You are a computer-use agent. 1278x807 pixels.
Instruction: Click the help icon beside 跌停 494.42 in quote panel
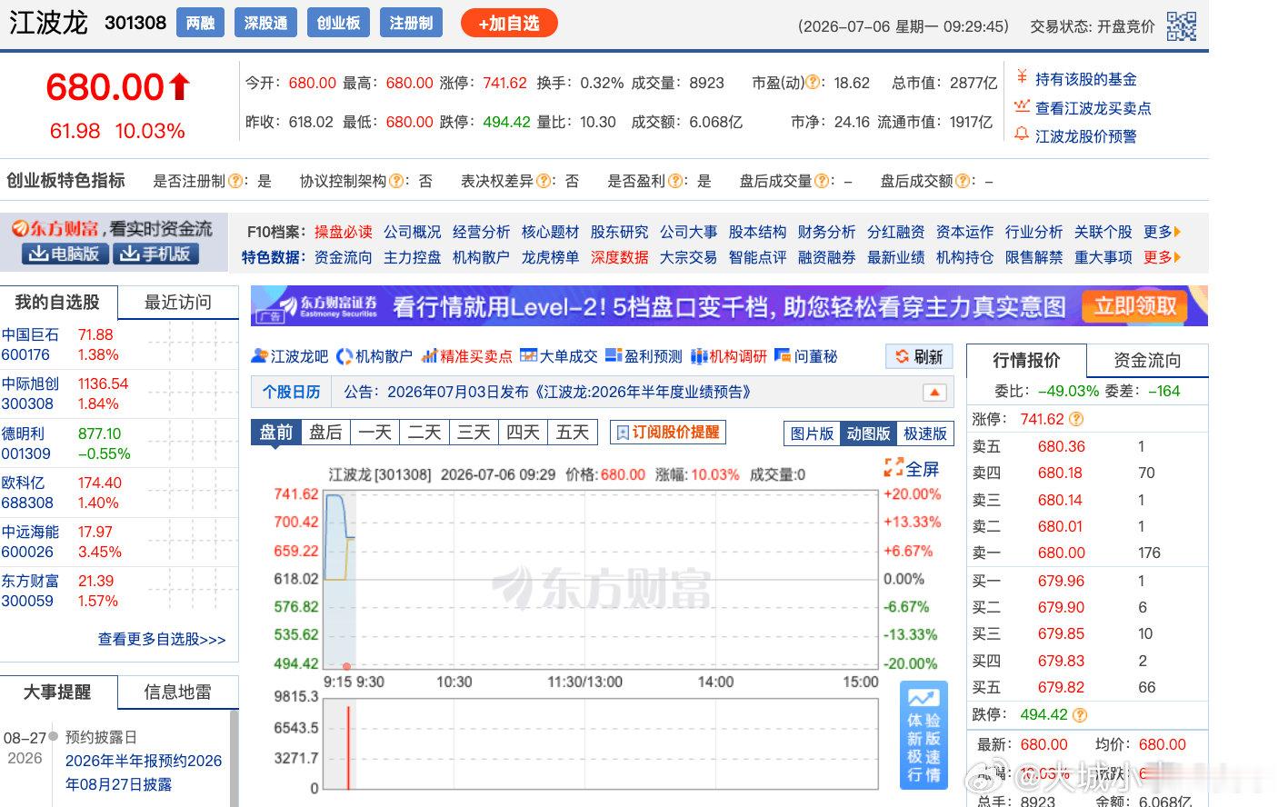tap(1079, 714)
